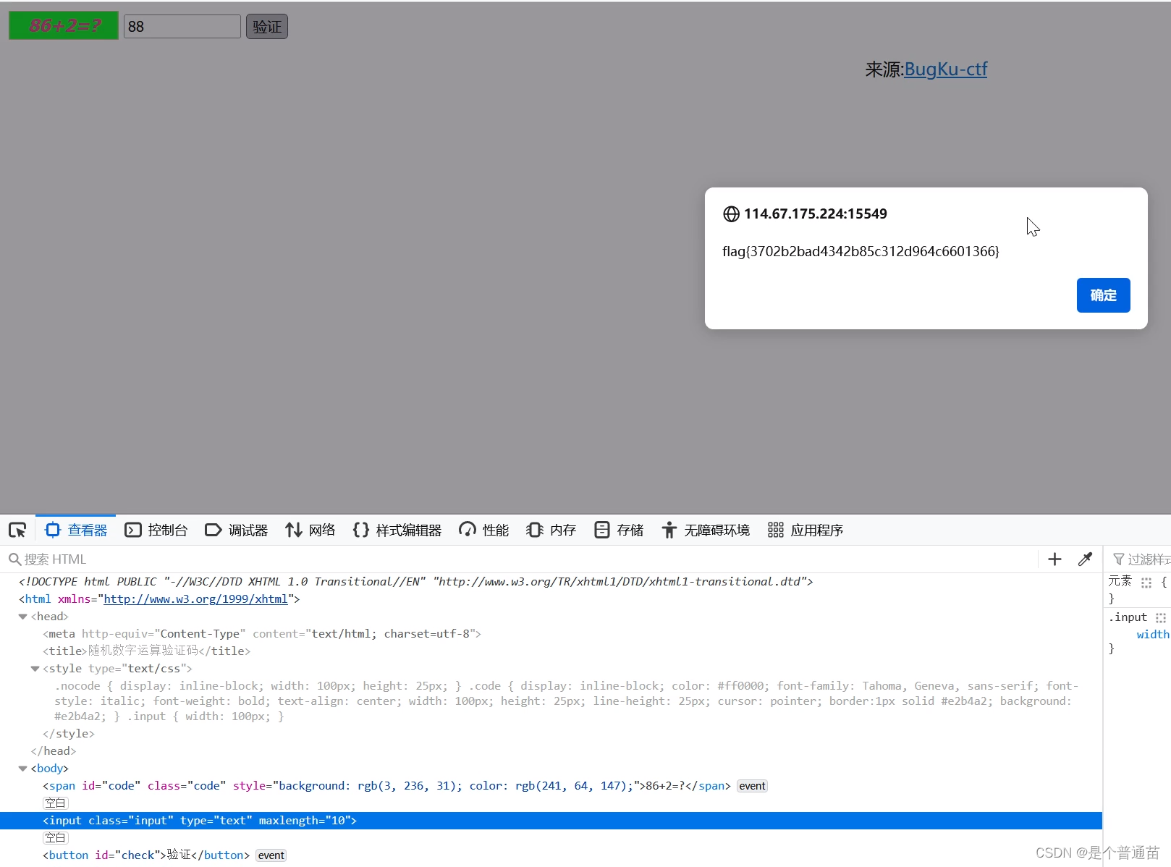Click the 验证 verify button
Viewport: 1171px width, 867px height.
point(267,27)
